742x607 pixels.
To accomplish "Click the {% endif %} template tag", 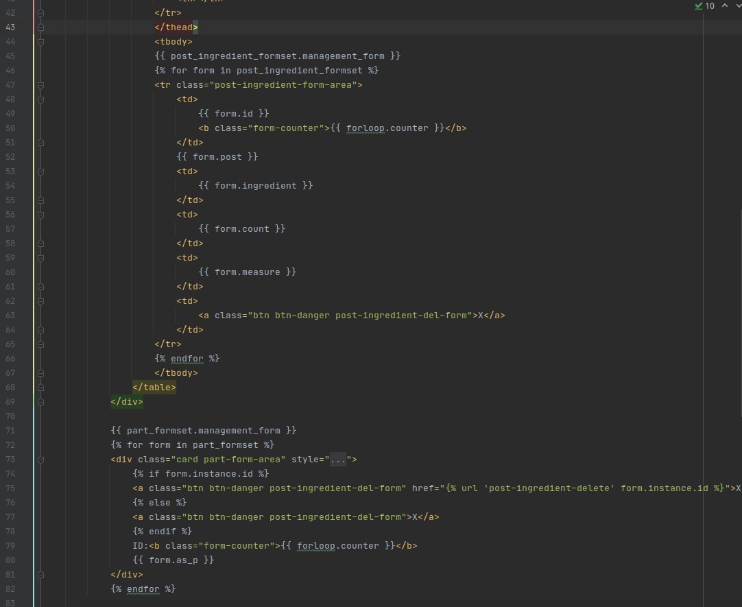I will [x=163, y=532].
